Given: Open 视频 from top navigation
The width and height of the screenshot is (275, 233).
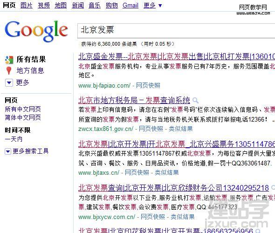Looking at the screenshot, I should [44, 6].
